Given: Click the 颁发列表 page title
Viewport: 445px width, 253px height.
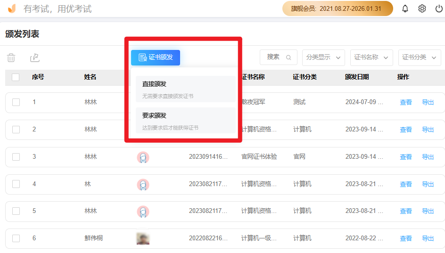Looking at the screenshot, I should click(x=22, y=34).
